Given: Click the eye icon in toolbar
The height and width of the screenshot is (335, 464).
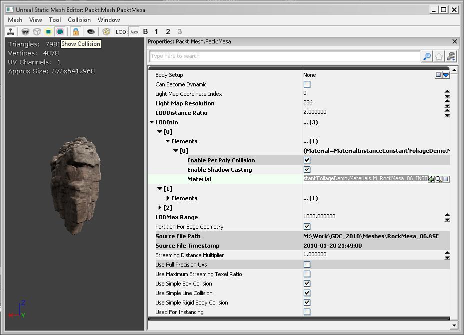Looking at the screenshot, I should click(x=90, y=31).
